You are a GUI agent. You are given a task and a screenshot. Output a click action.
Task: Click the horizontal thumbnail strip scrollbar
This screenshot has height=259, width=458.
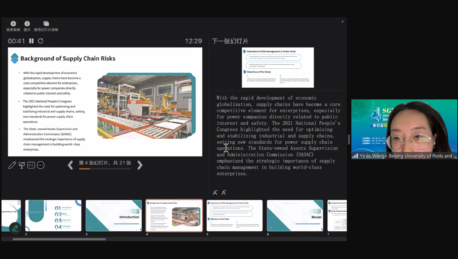[59, 239]
